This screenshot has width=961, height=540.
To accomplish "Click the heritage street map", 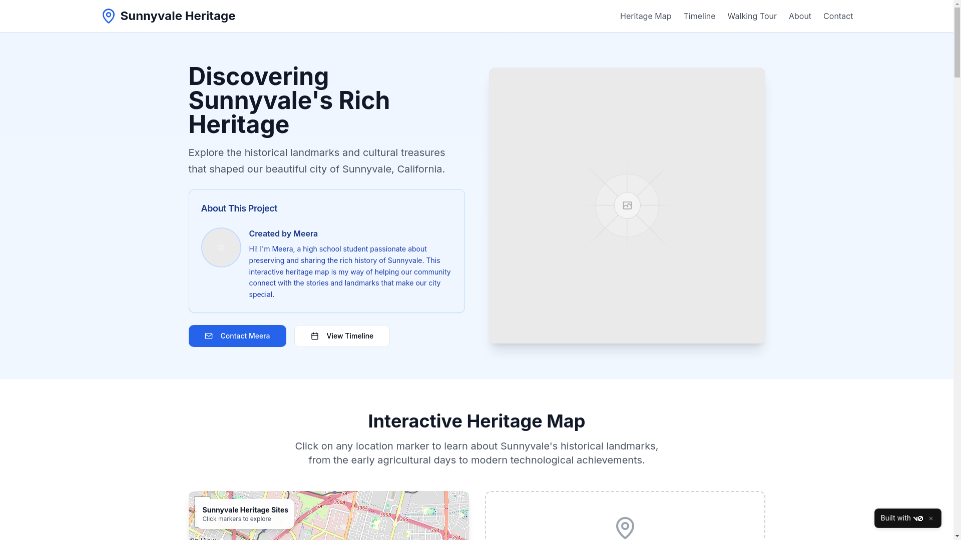I will click(328, 515).
